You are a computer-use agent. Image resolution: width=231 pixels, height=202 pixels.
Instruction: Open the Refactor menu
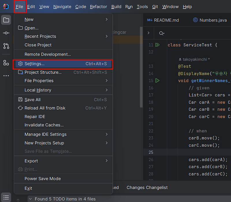[x=98, y=7]
